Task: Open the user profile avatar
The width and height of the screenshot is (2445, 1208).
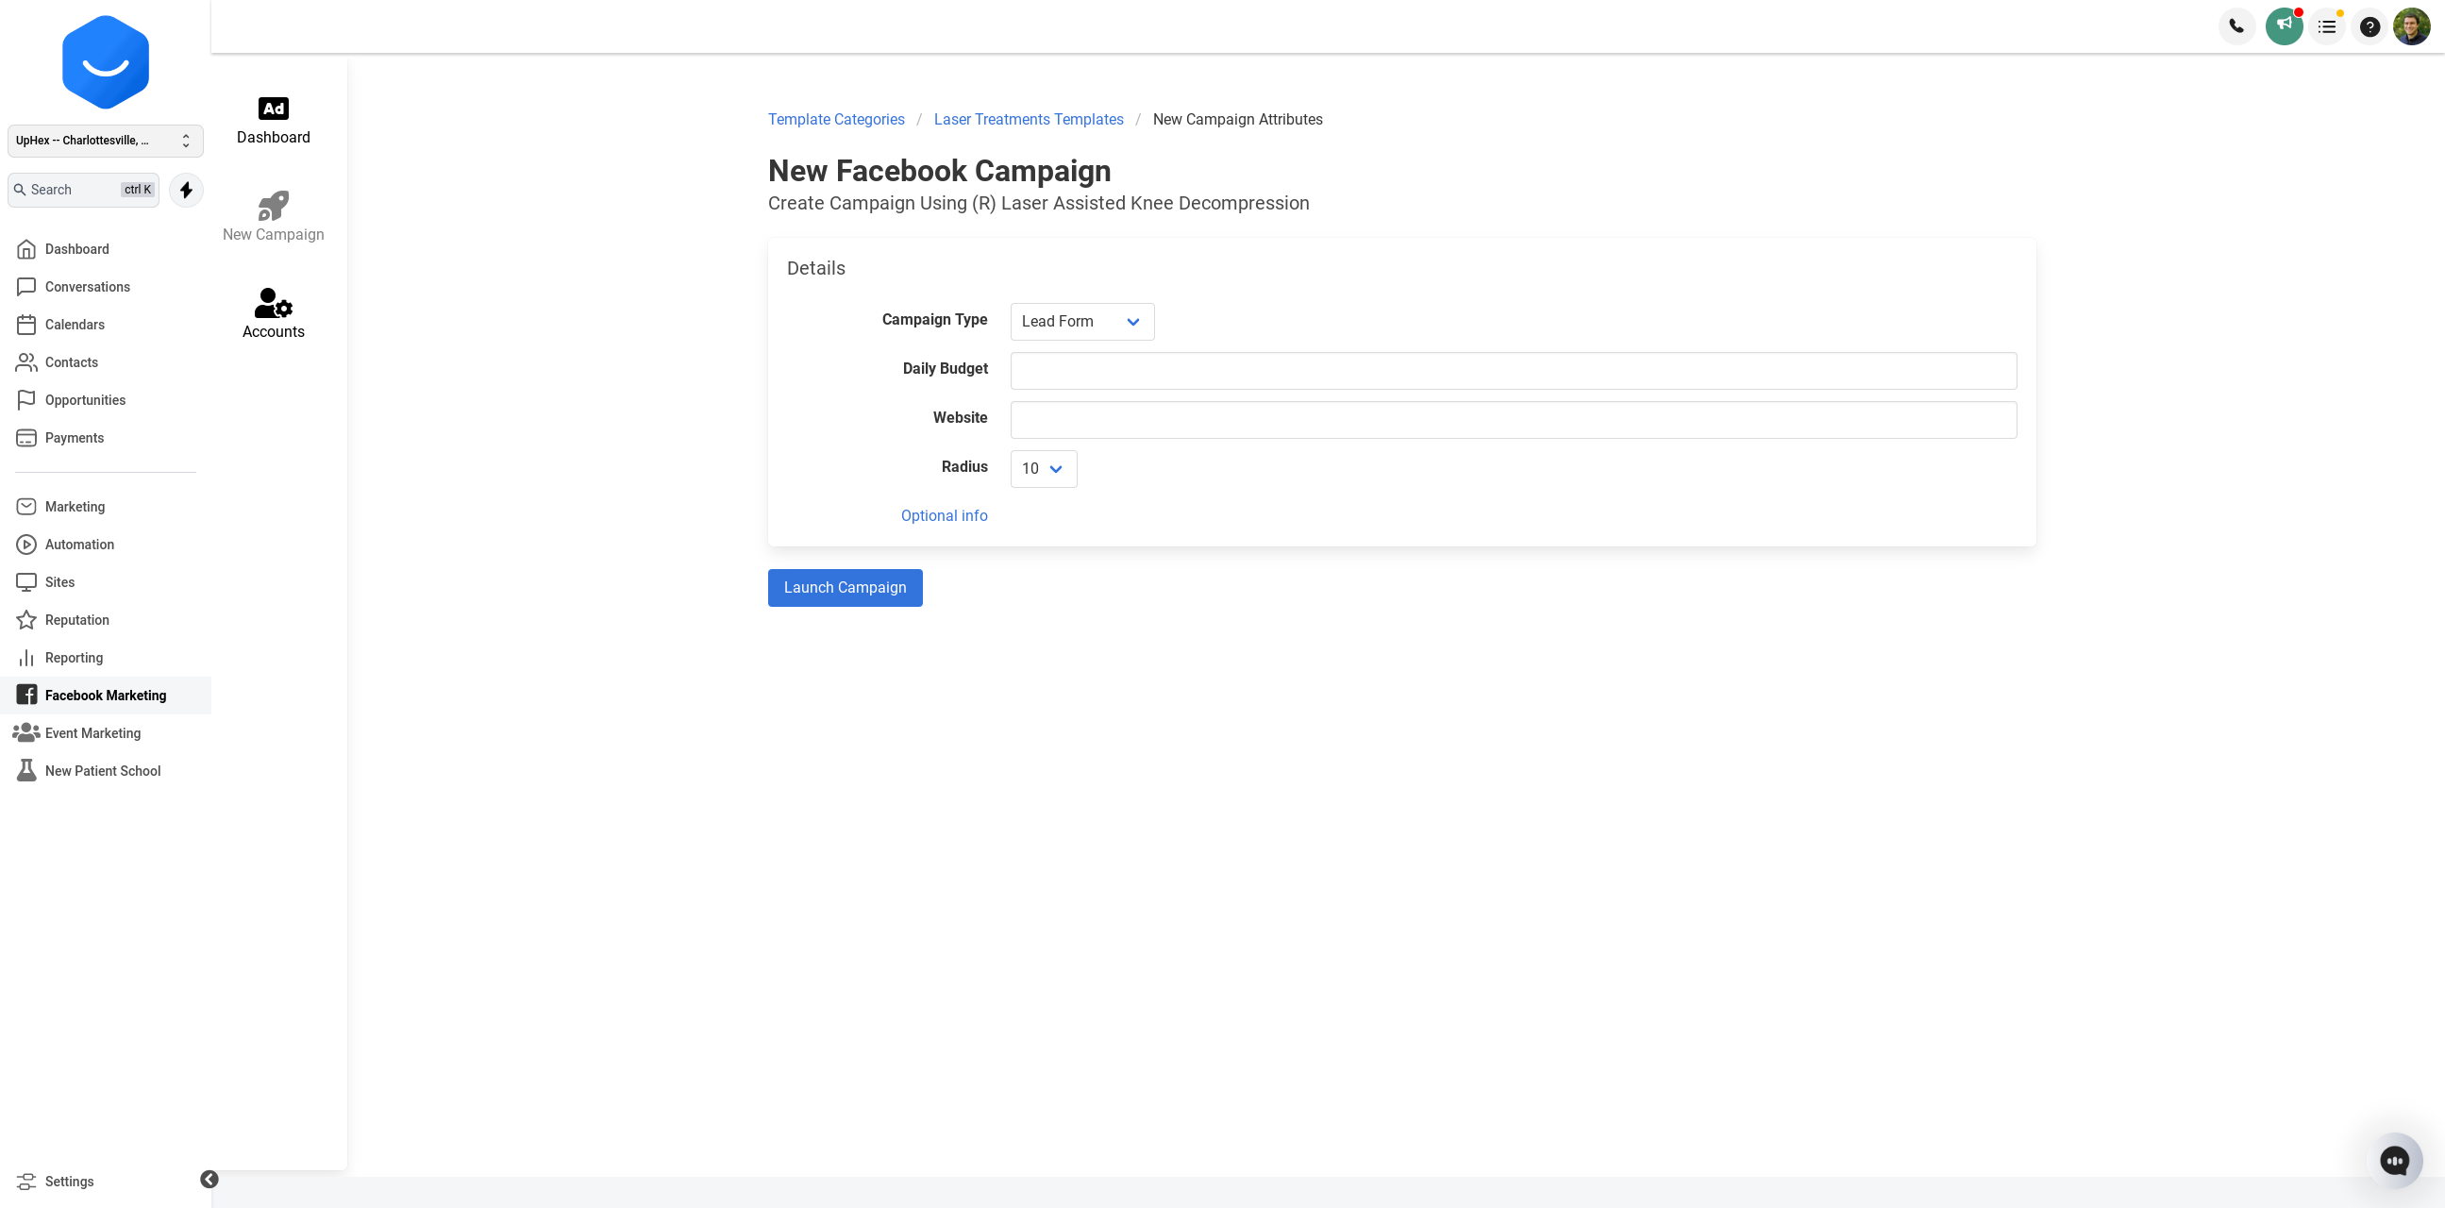Action: 2412,26
